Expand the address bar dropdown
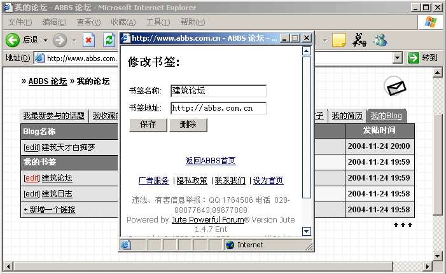This screenshot has height=274, width=446. tap(398, 58)
